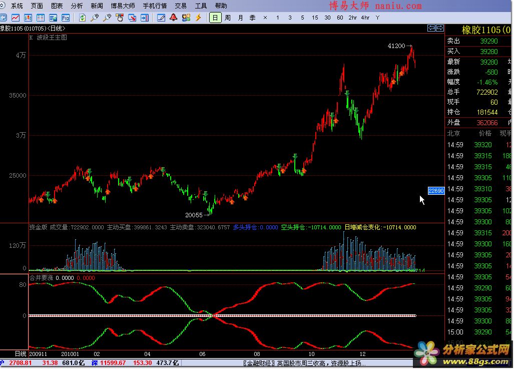Open the red alarm bell alert icon
The height and width of the screenshot is (369, 514).
(x=173, y=18)
